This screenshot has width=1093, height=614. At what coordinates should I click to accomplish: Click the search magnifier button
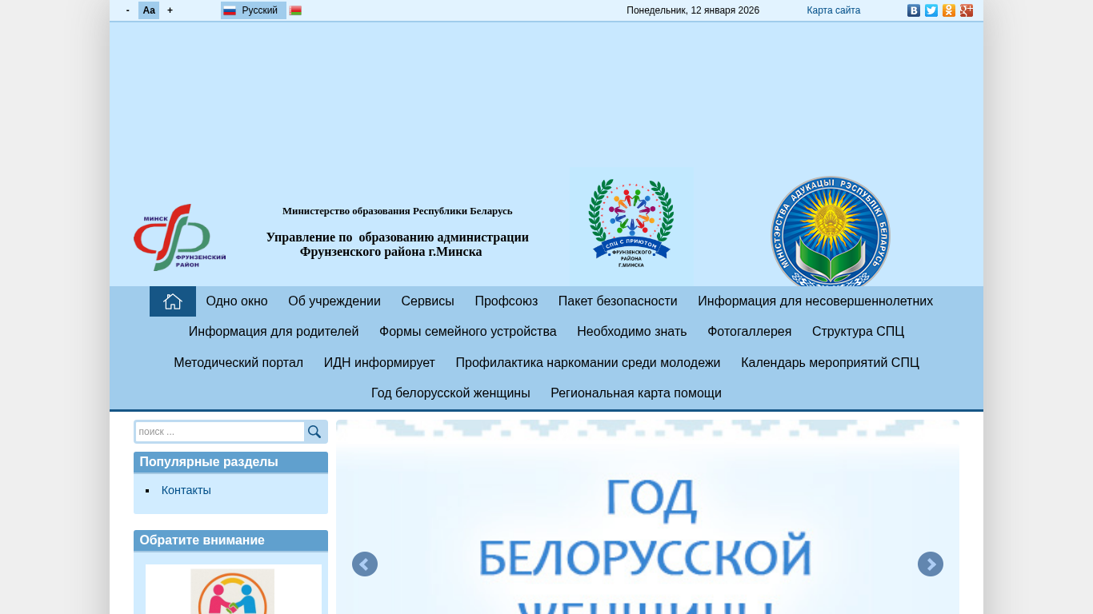[x=314, y=432]
